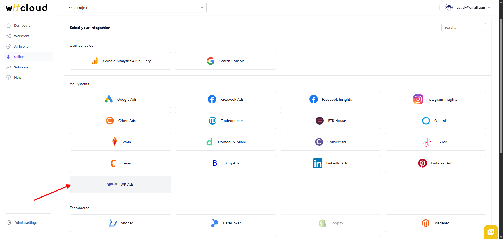Click the Ecommerce section heading

(79, 208)
